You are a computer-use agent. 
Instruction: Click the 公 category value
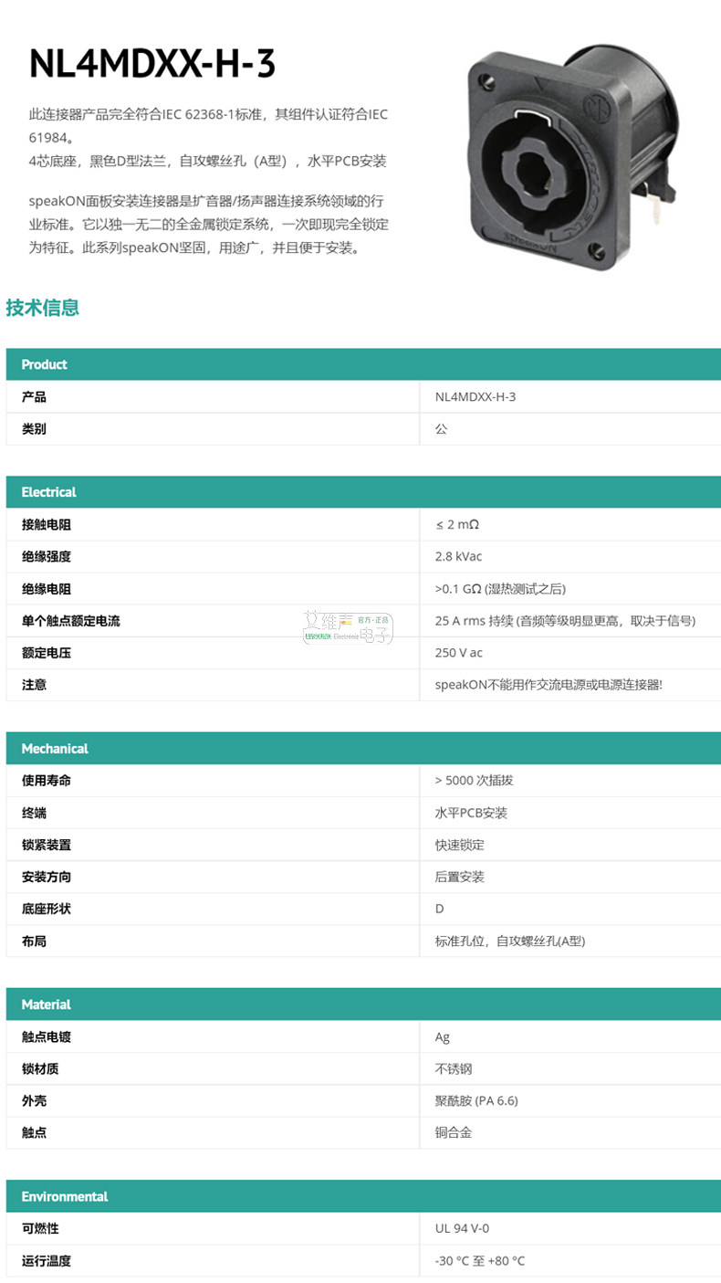(x=441, y=429)
